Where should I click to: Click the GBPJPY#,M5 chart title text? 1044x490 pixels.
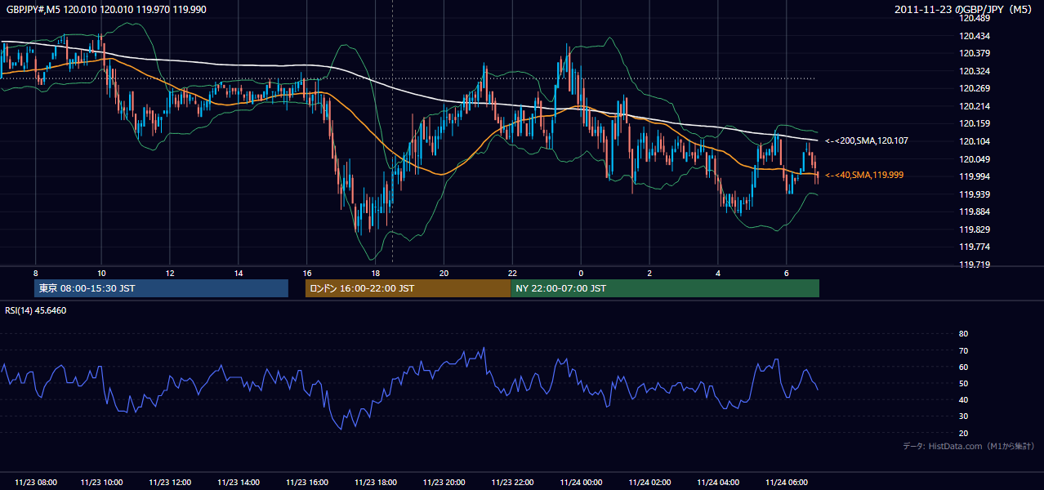click(x=105, y=10)
